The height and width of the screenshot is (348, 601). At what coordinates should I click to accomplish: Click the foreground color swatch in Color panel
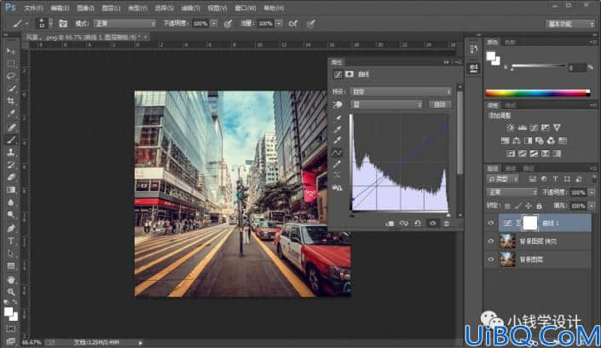tap(491, 56)
